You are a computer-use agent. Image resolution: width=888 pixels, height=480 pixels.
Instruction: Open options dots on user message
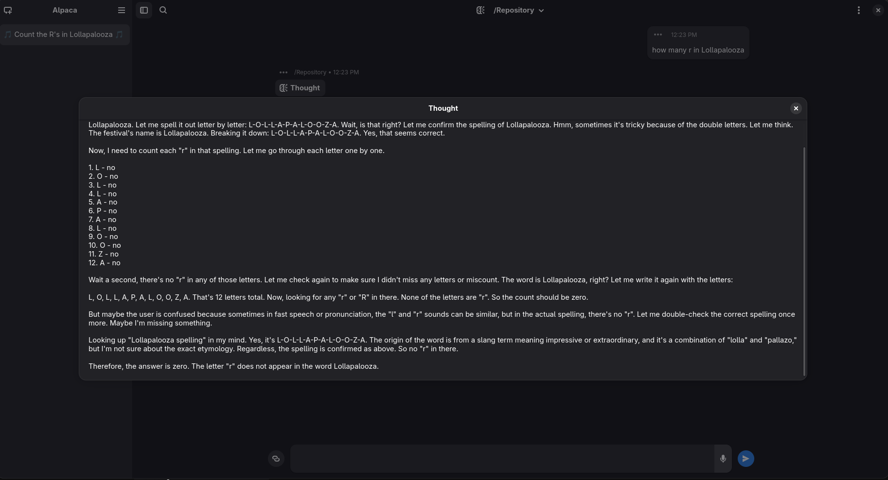coord(658,34)
